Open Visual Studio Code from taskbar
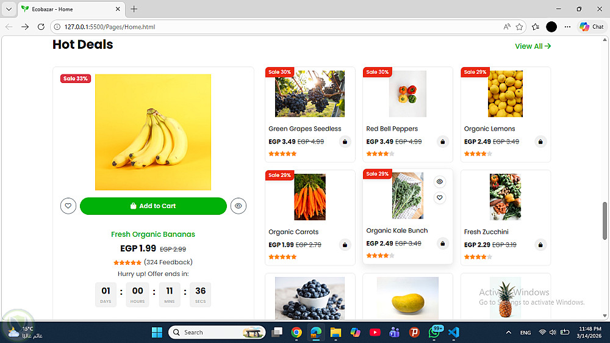 (x=454, y=333)
